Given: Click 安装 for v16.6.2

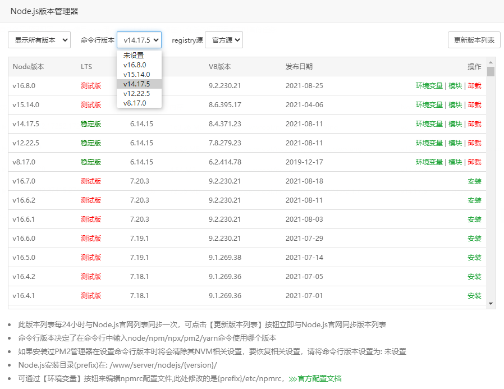Looking at the screenshot, I should [x=474, y=200].
